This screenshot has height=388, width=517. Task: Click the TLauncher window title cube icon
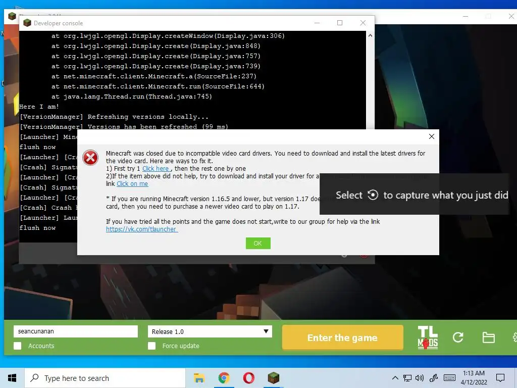click(x=12, y=16)
